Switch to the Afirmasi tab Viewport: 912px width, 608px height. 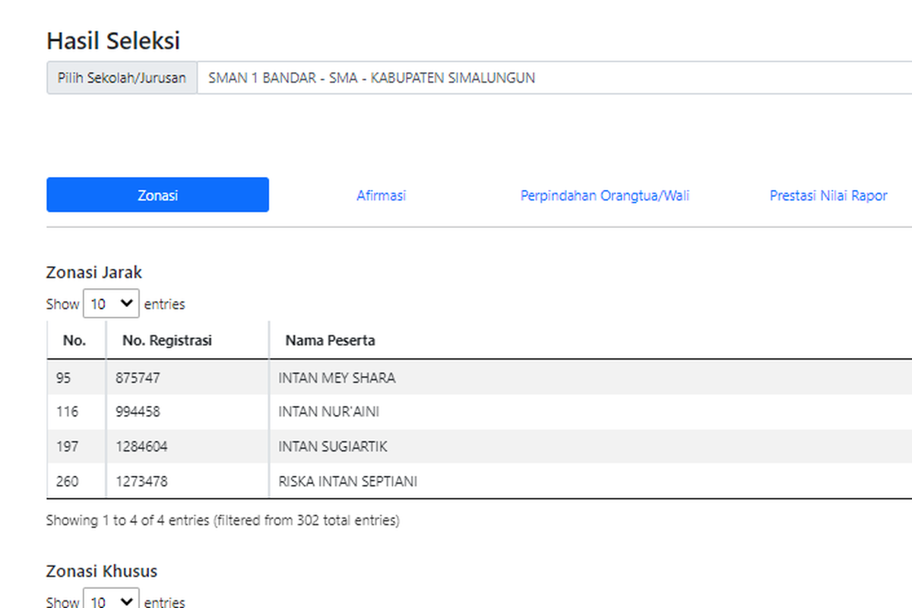click(x=381, y=195)
